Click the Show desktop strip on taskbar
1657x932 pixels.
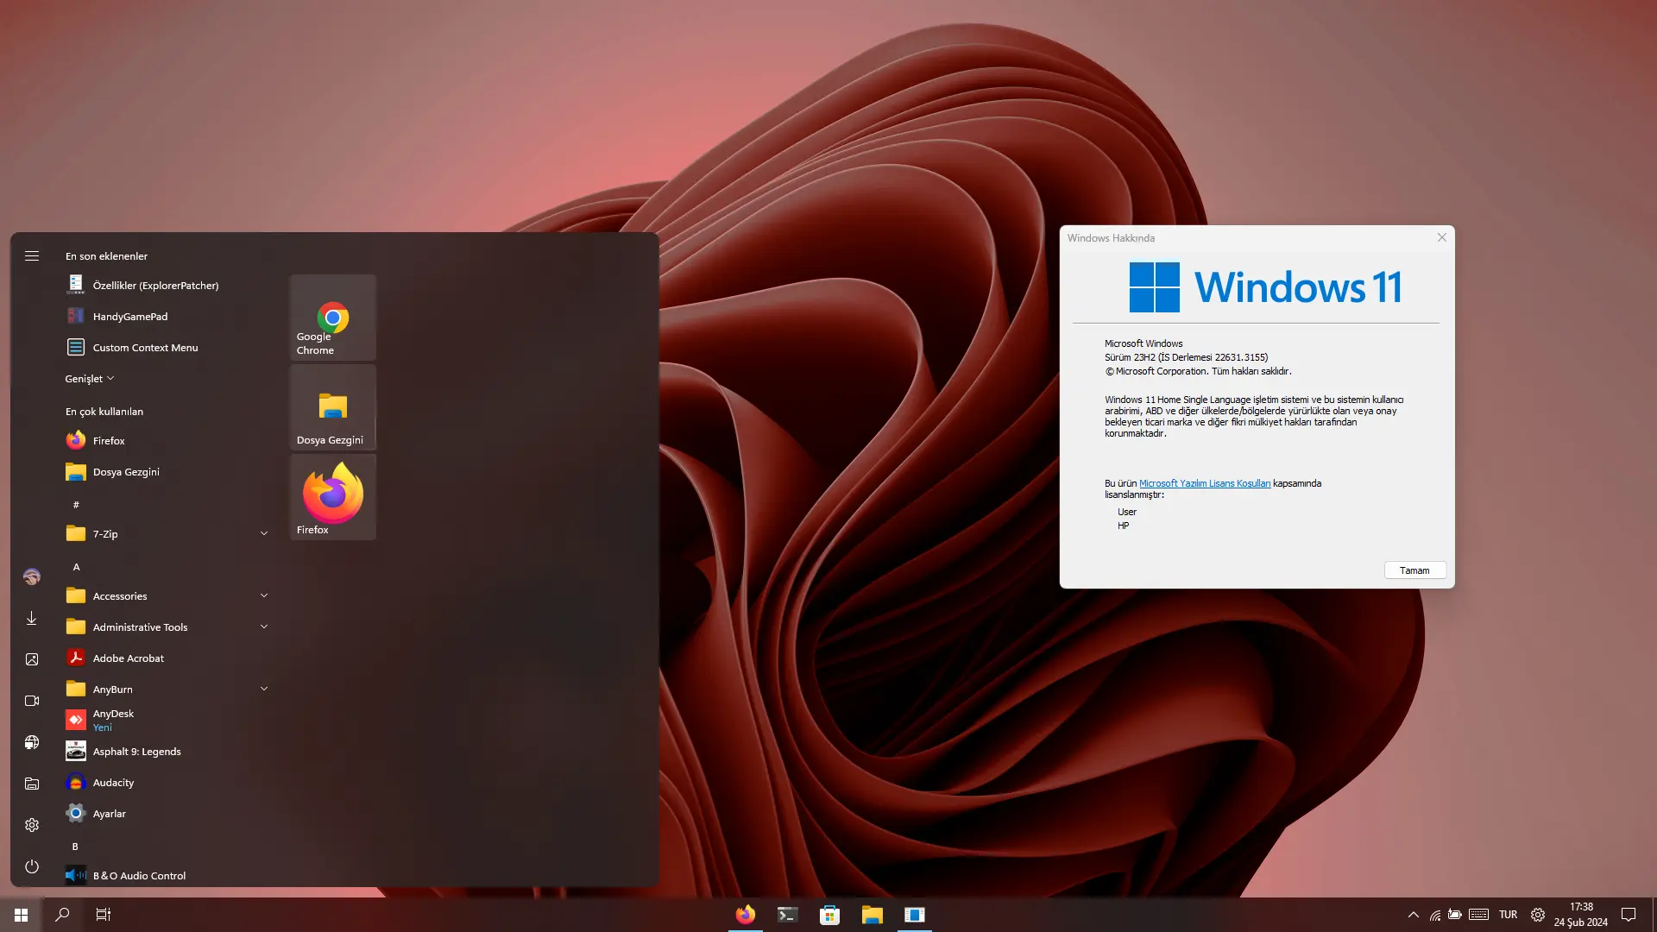tap(1654, 915)
